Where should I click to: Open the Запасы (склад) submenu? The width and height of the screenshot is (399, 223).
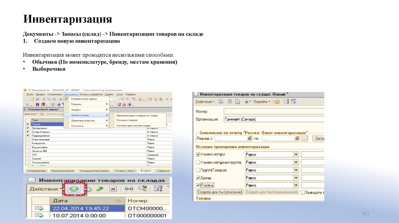(86, 115)
